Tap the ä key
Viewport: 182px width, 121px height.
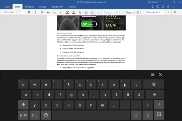click(139, 94)
